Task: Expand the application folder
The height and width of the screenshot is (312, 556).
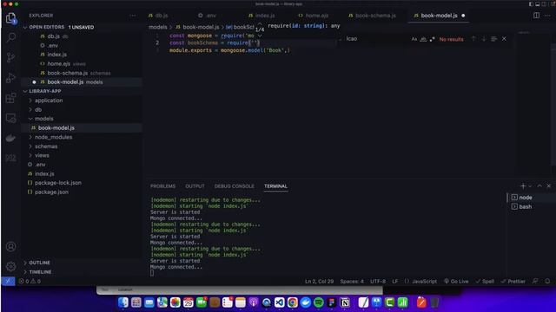Action: (x=49, y=101)
